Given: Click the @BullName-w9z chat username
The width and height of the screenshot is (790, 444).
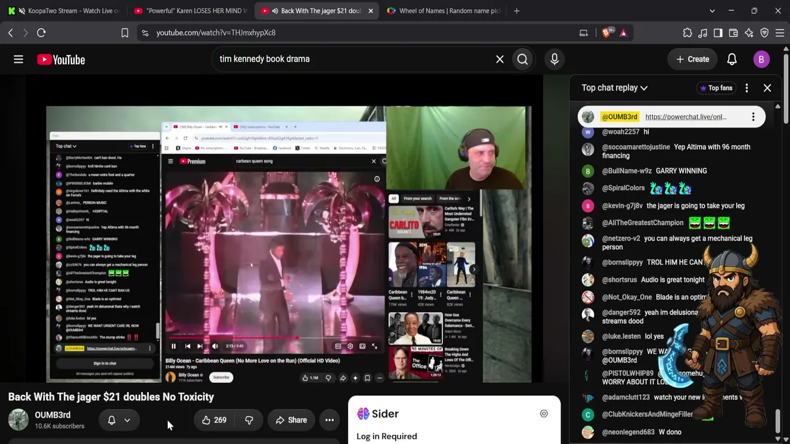Looking at the screenshot, I should pyautogui.click(x=626, y=171).
